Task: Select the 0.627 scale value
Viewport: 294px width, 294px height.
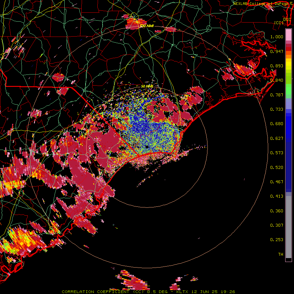Action: tap(277, 139)
